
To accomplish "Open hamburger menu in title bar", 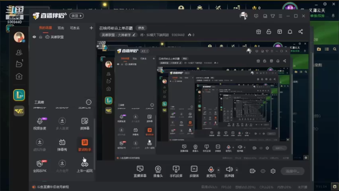I will click(x=281, y=16).
